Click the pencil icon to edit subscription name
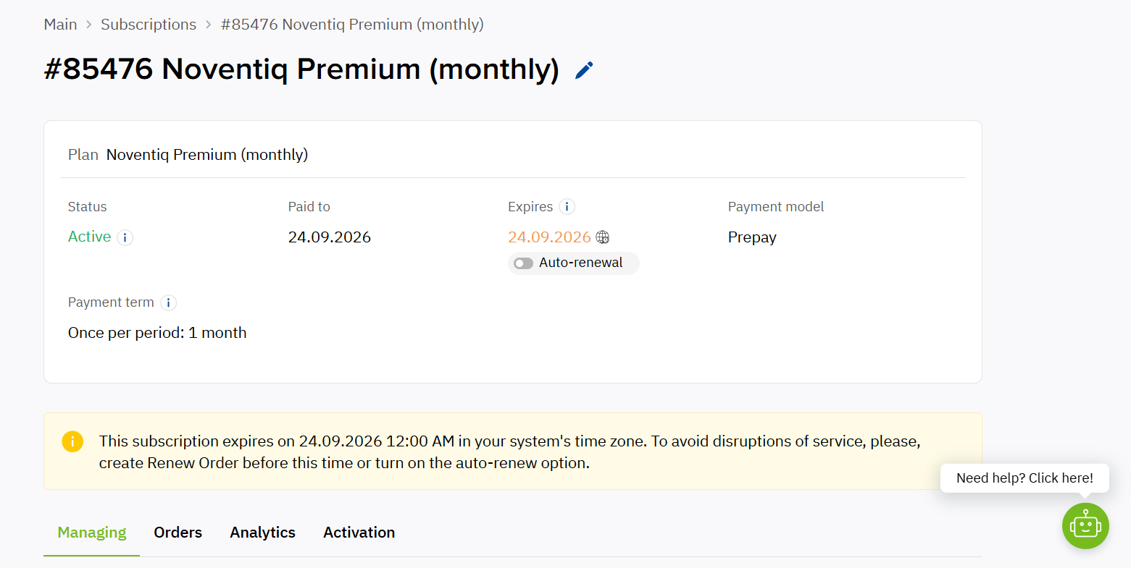 pyautogui.click(x=584, y=70)
